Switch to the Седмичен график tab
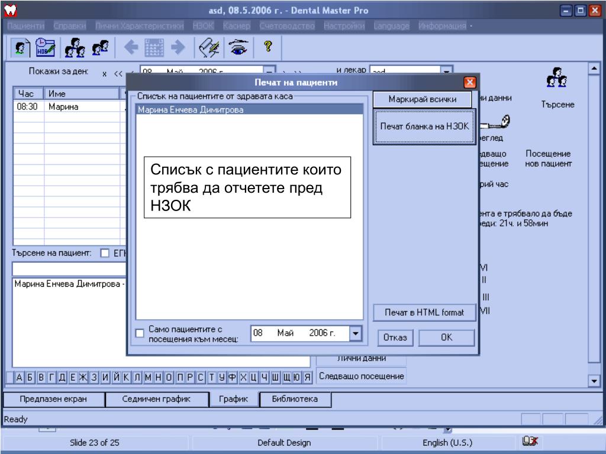 (156, 399)
